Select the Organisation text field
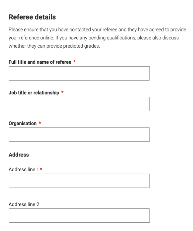This screenshot has width=193, height=231. pyautogui.click(x=79, y=135)
